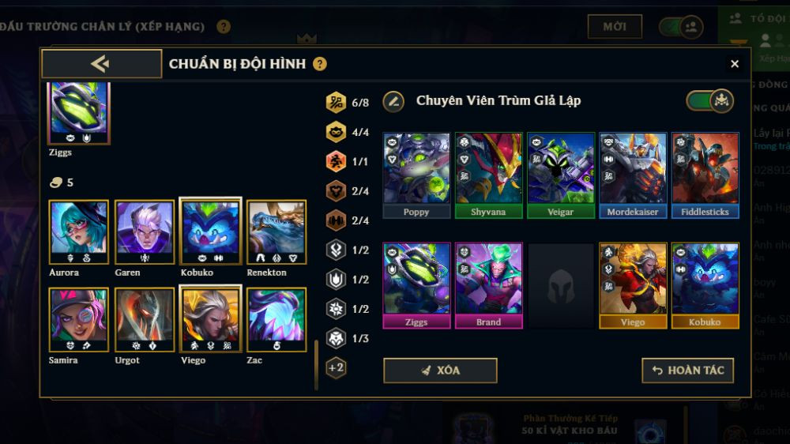
Task: Toggle the team composition switch with crown icon
Action: coord(709,101)
